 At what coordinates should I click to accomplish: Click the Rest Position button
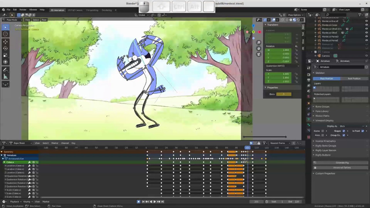[x=354, y=79]
